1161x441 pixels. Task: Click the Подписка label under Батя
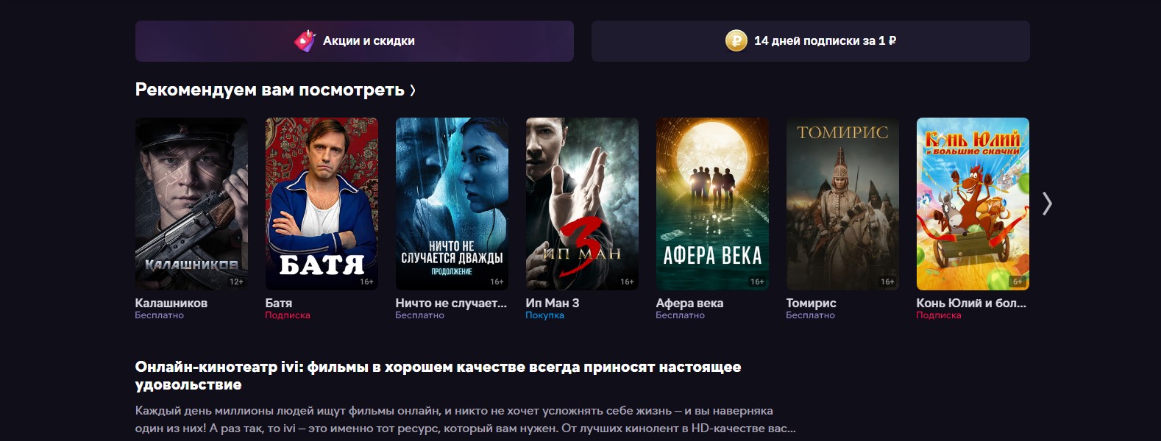coord(288,315)
